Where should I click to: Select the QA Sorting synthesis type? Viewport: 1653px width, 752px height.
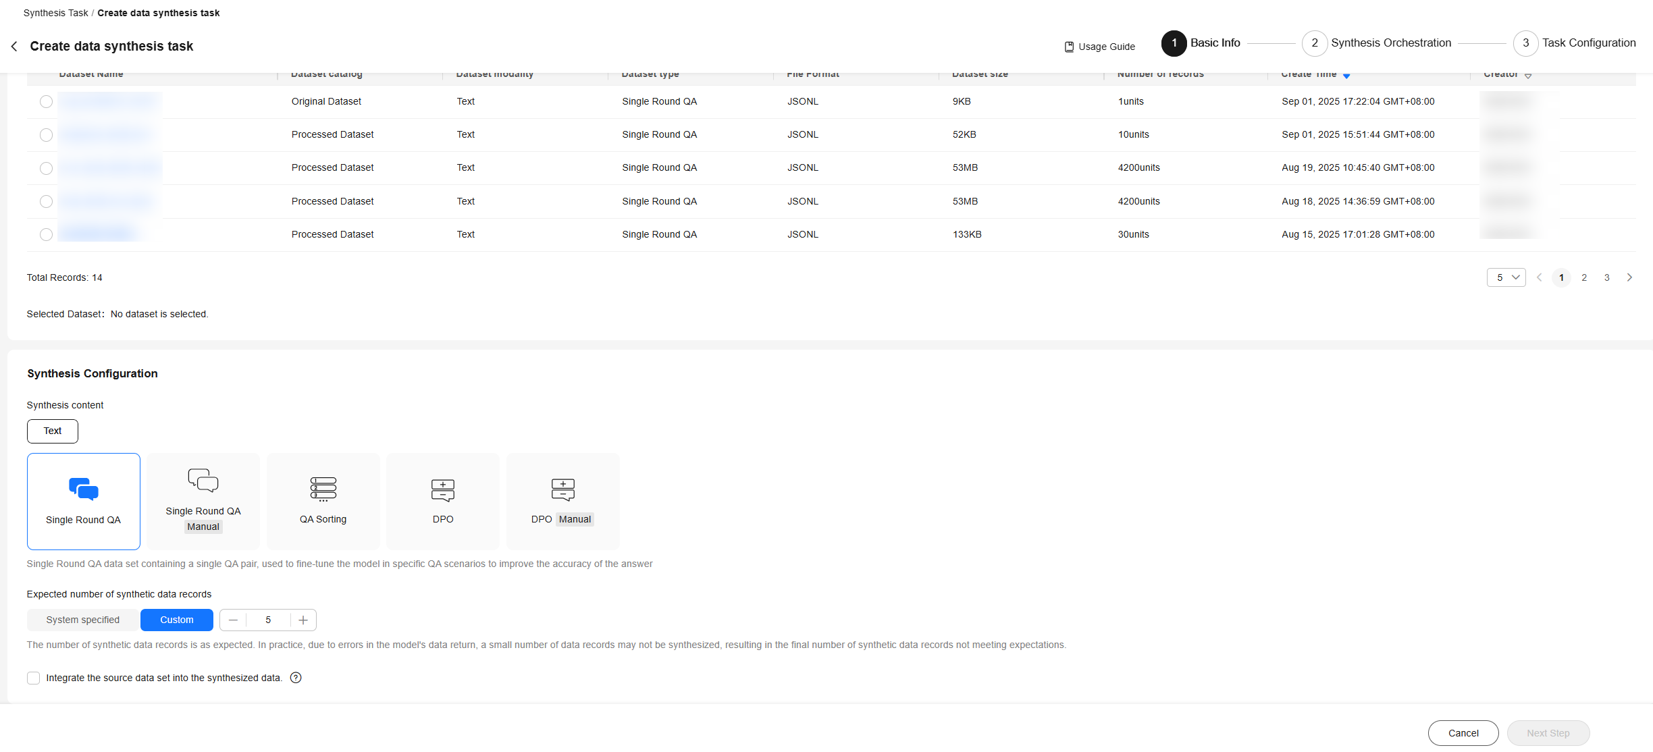323,501
